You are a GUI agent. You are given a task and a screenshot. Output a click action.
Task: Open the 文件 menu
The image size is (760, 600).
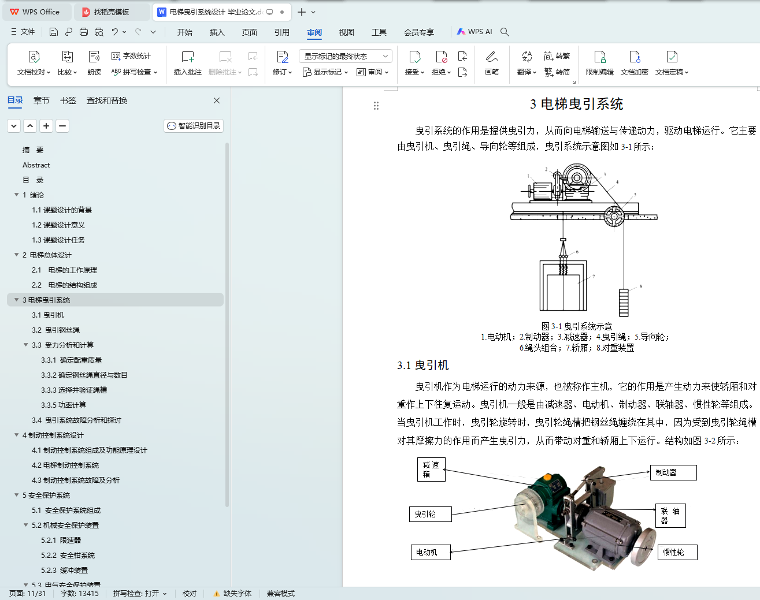(x=23, y=32)
